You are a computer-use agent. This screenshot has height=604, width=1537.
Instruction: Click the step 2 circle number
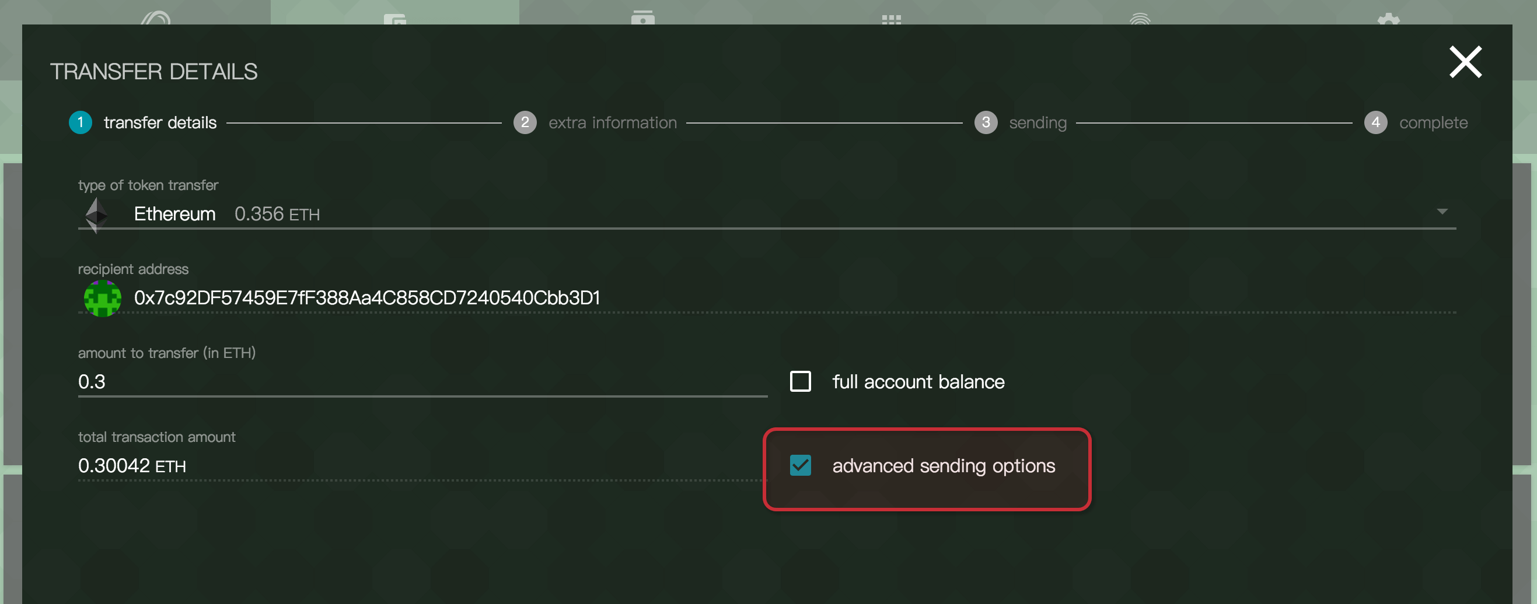click(525, 122)
